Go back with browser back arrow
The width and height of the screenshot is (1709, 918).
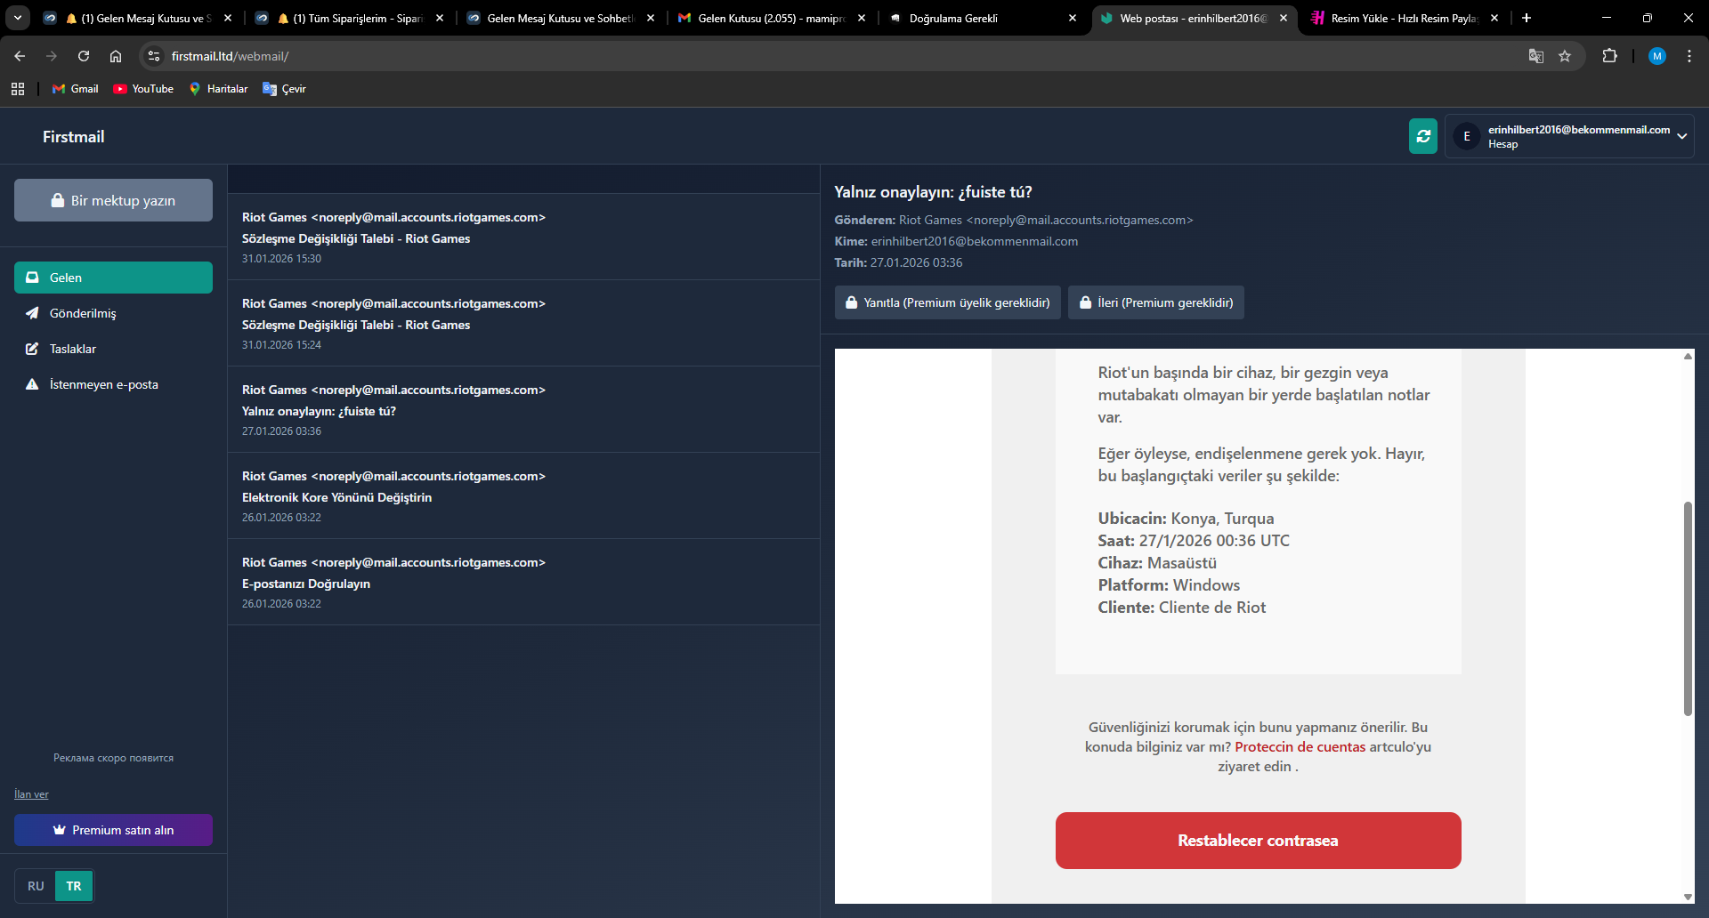point(20,56)
